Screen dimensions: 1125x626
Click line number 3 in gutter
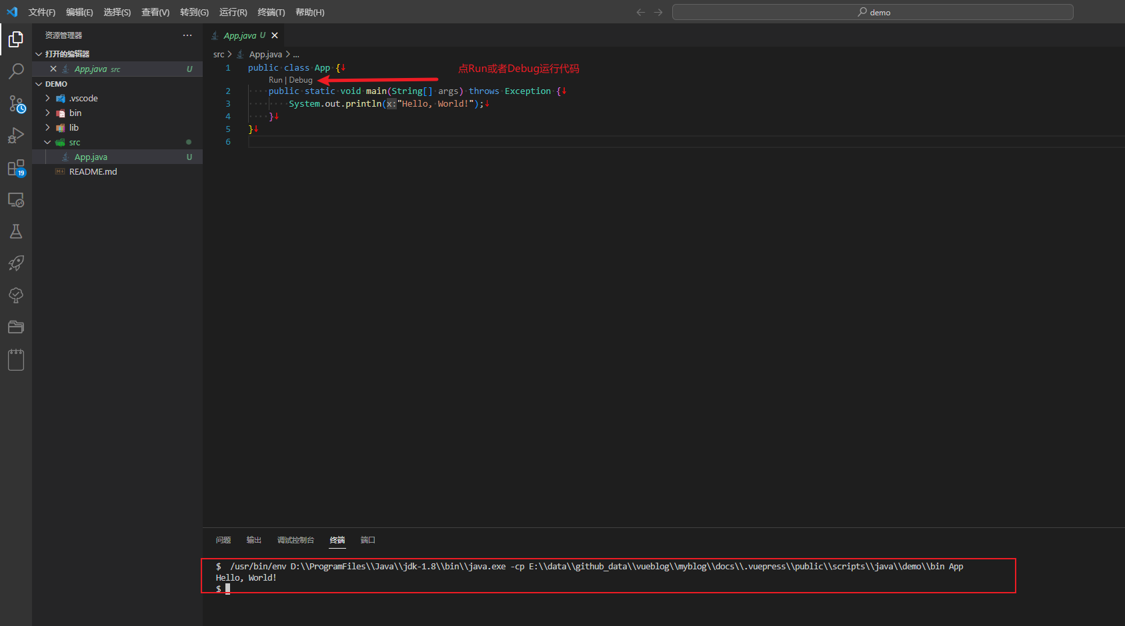coord(228,103)
